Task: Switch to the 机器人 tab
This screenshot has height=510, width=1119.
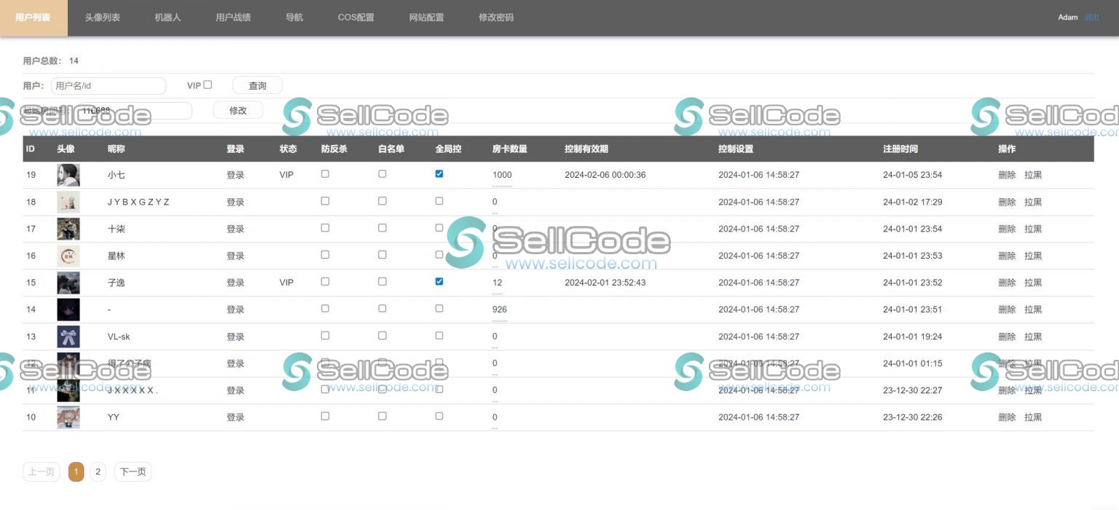Action: (168, 17)
